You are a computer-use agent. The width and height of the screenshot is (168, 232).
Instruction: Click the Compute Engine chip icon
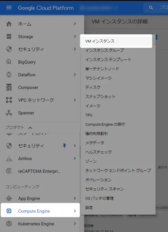tap(9, 211)
